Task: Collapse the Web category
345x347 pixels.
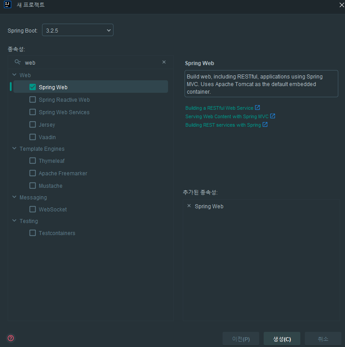Action: pos(14,75)
